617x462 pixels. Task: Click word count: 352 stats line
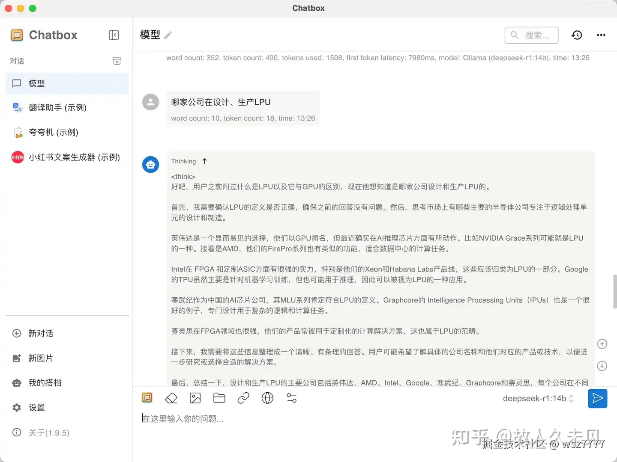tap(378, 58)
